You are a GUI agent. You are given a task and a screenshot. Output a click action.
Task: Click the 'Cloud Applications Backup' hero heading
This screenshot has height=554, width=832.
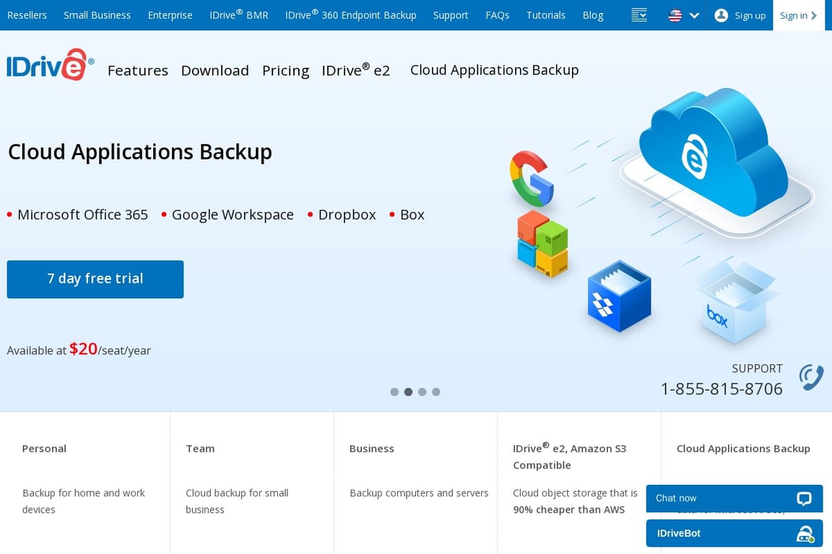pyautogui.click(x=140, y=152)
